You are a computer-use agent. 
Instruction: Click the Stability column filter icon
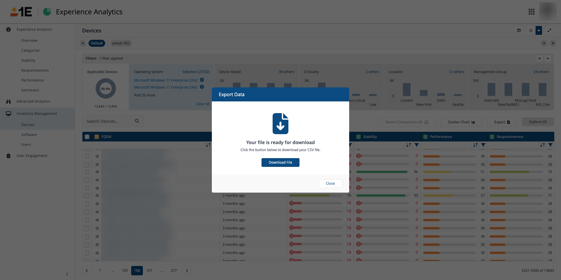click(x=417, y=145)
